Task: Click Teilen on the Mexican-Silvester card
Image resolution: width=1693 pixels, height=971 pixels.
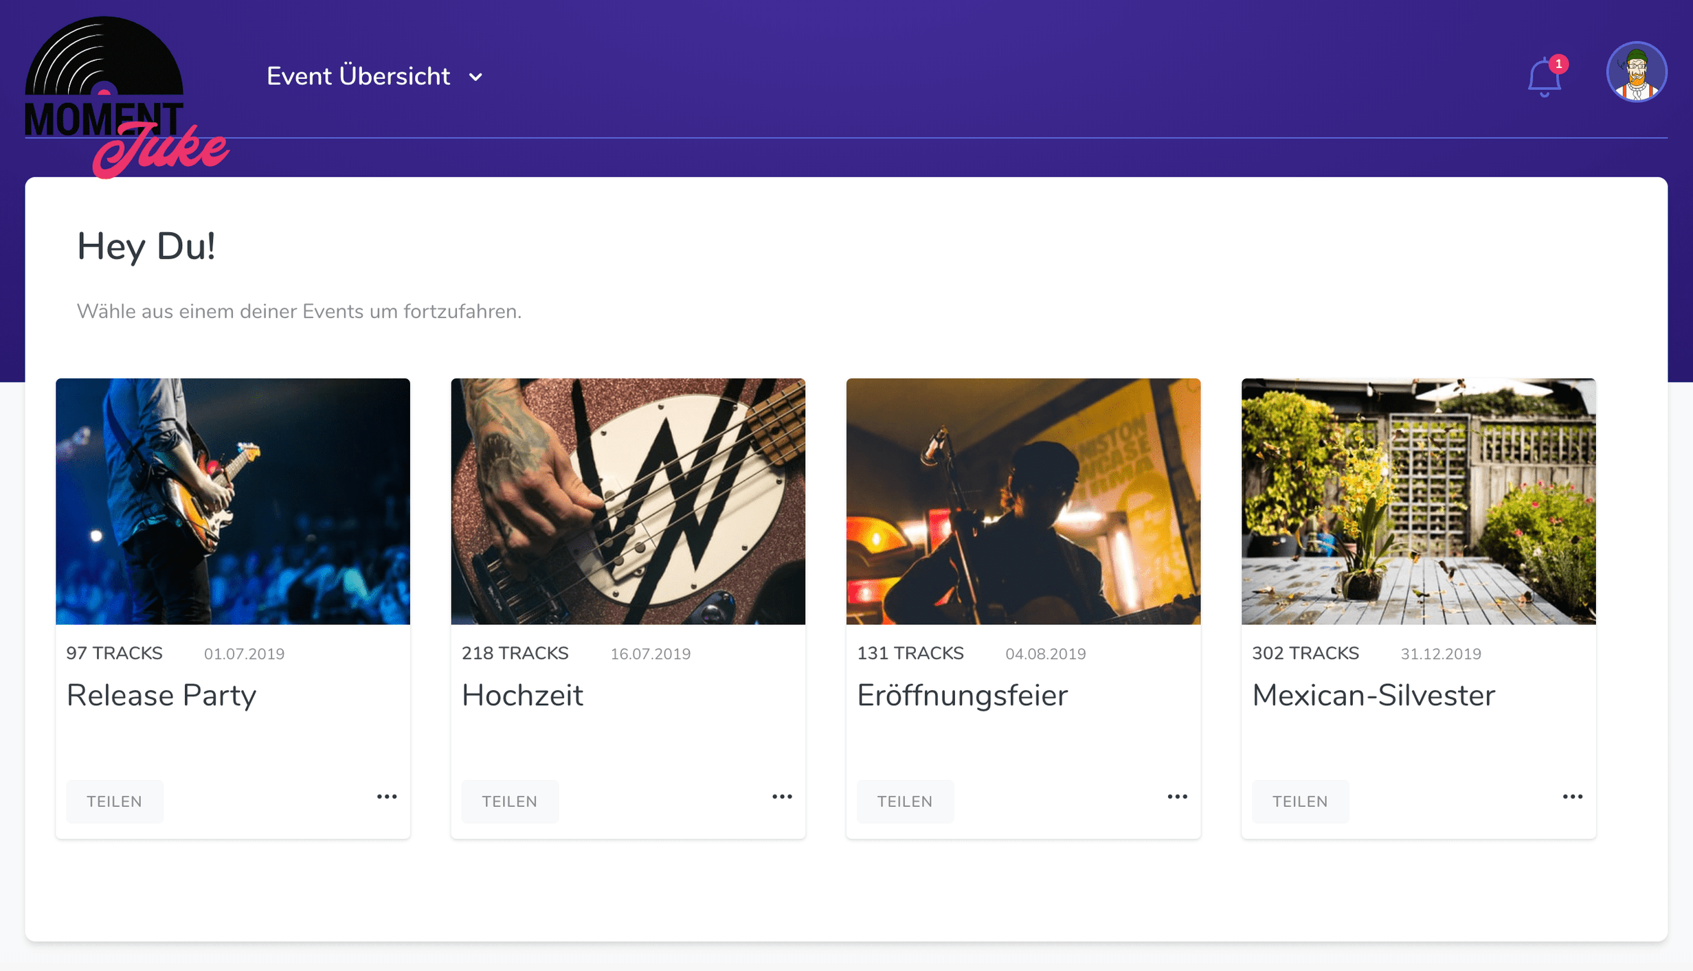Action: coord(1300,801)
